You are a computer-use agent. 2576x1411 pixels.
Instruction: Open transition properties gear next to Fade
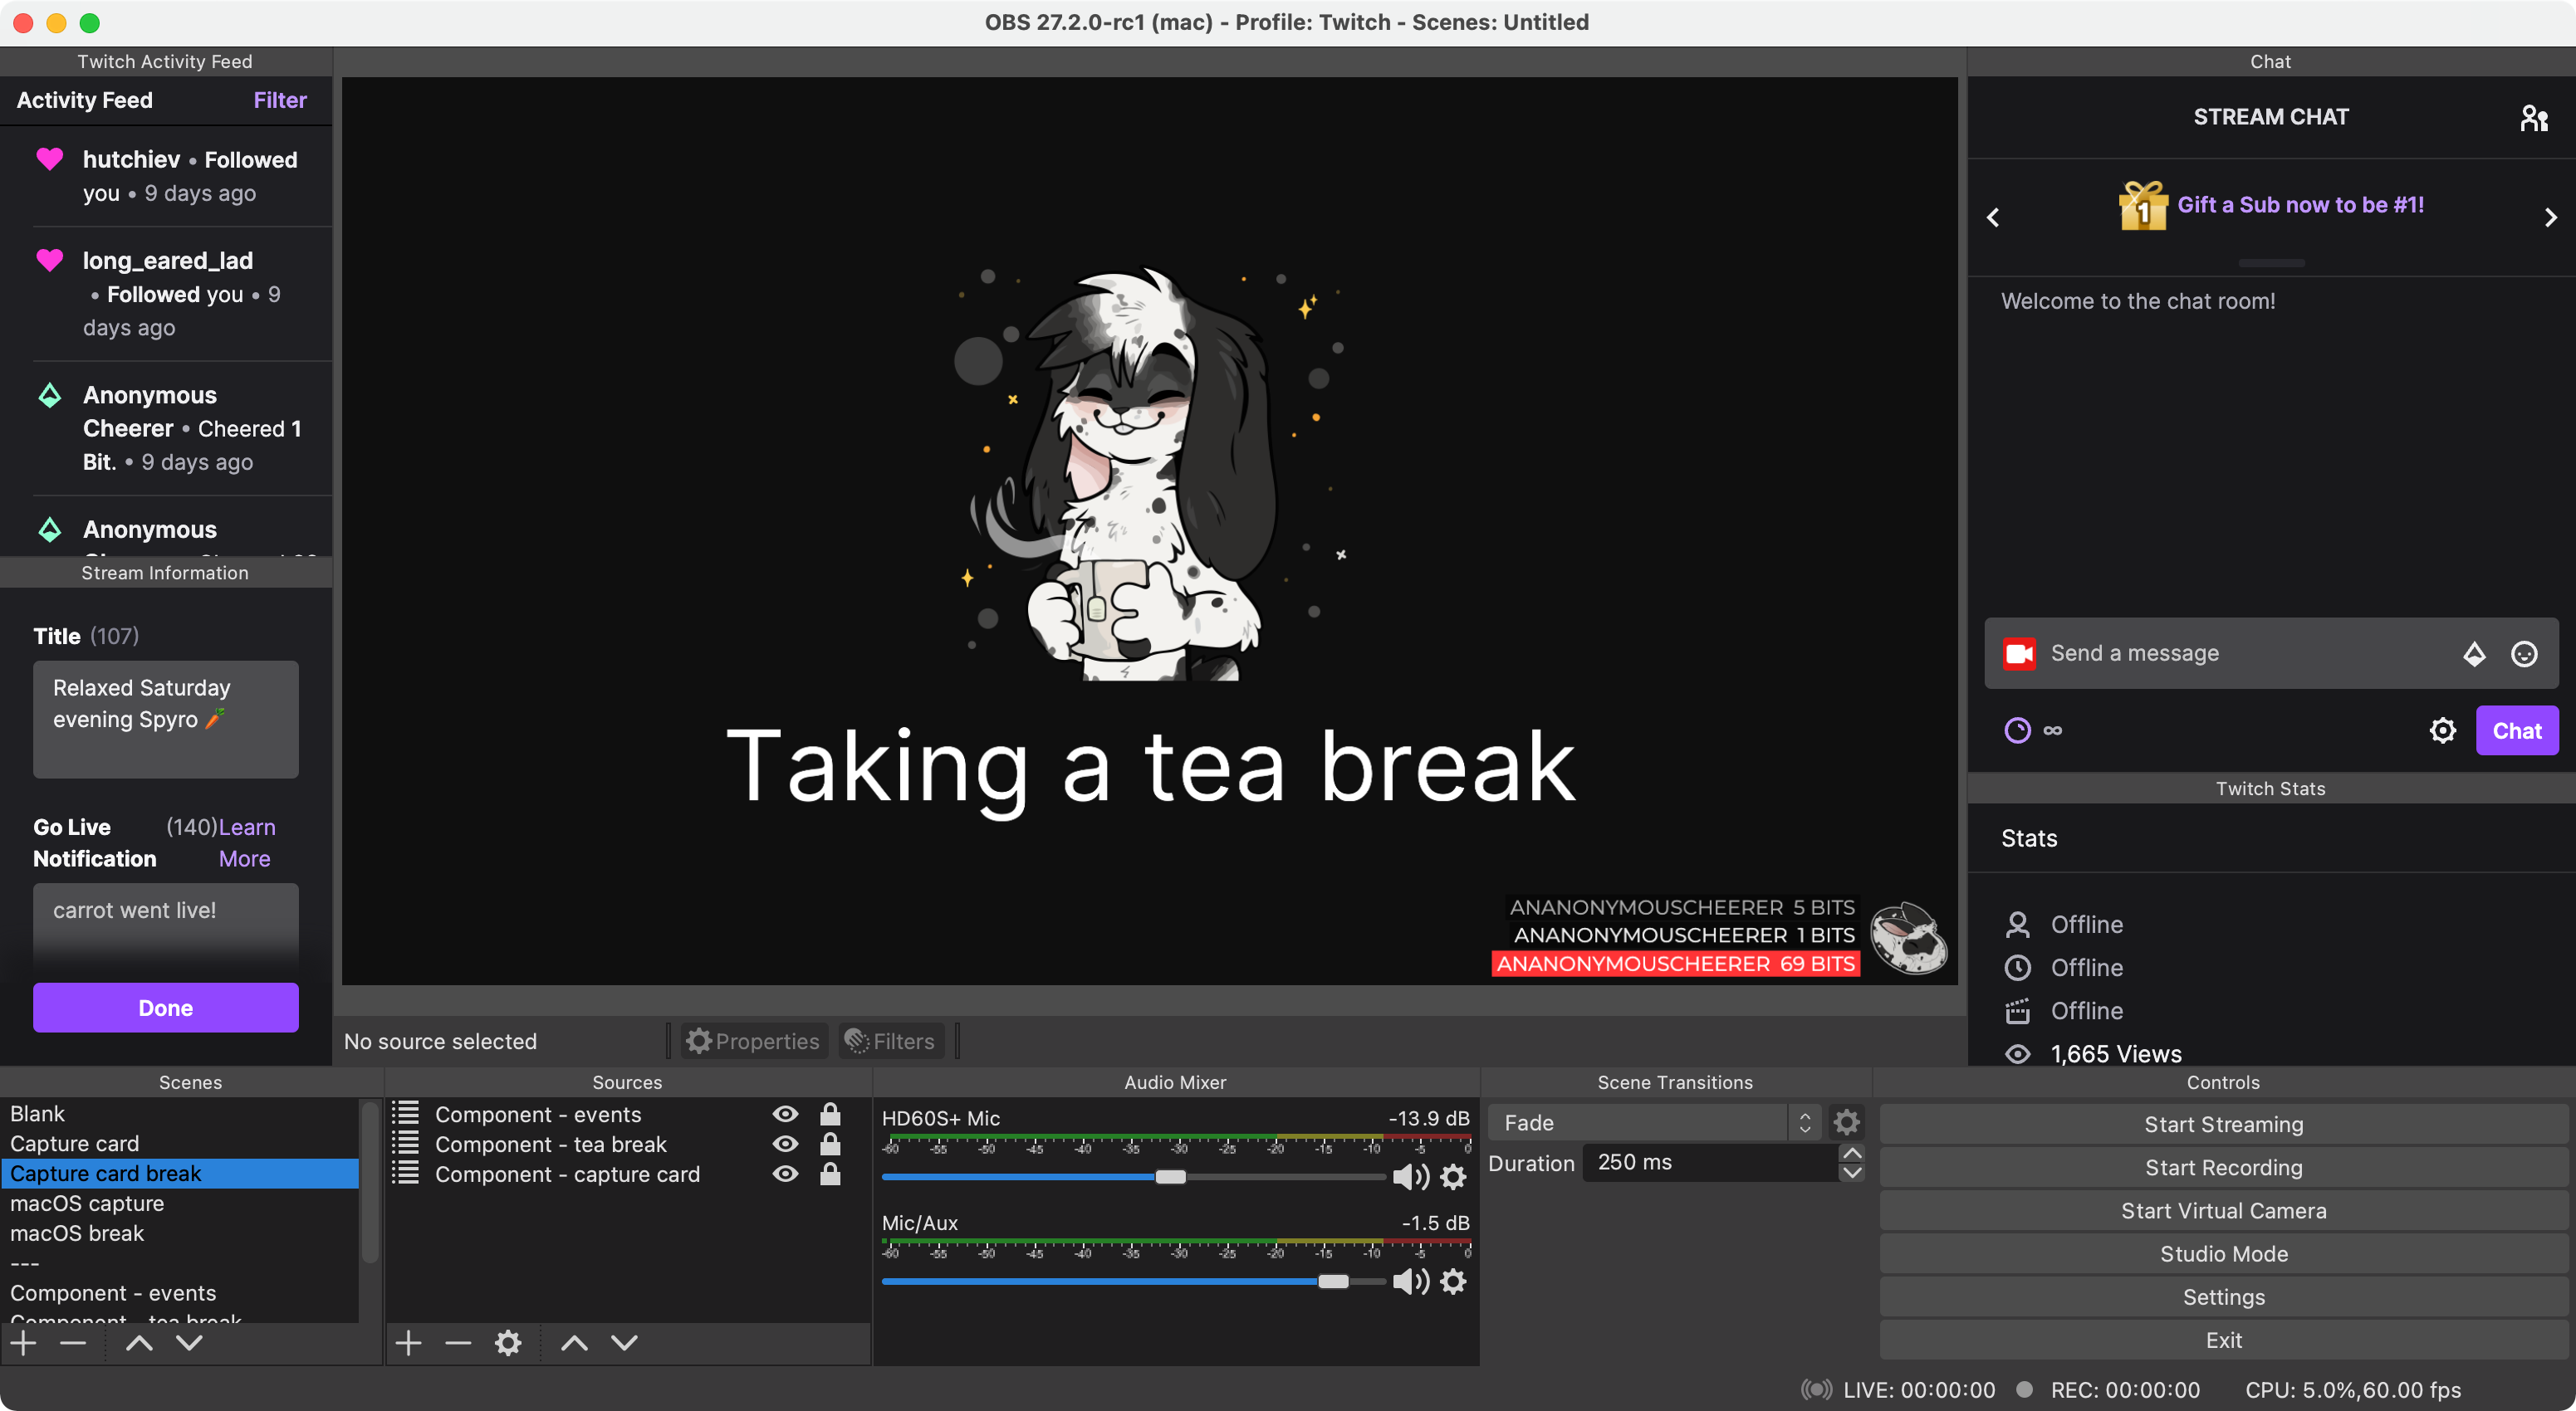click(1846, 1122)
